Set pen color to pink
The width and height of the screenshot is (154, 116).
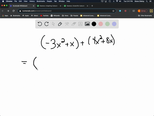101,24
